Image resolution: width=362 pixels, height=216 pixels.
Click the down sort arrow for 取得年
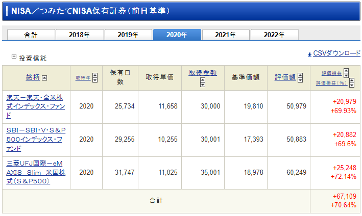pos(95,80)
